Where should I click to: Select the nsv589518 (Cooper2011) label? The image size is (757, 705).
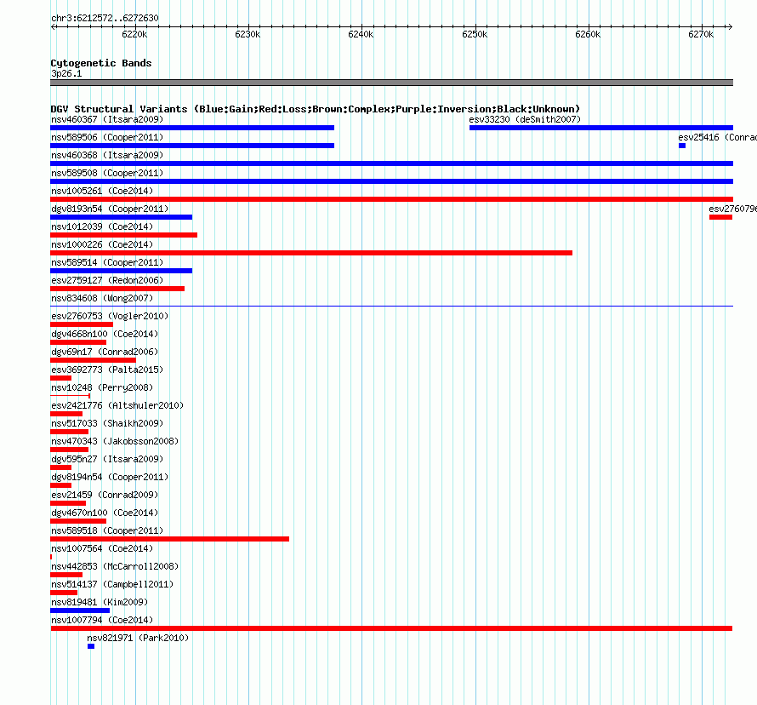(x=107, y=530)
